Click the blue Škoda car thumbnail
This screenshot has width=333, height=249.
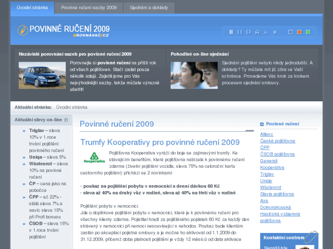point(42,75)
